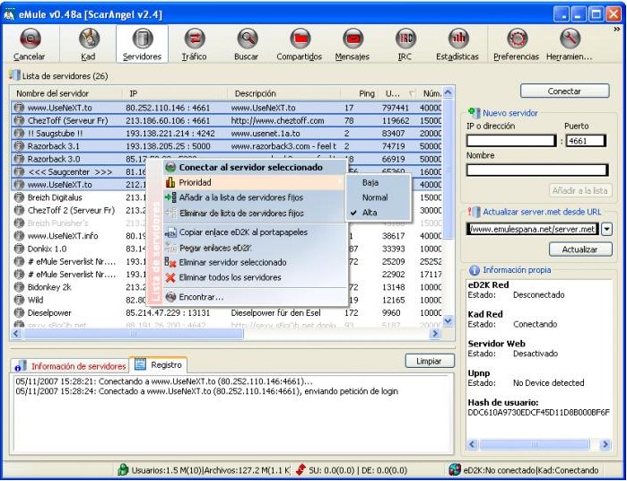Choose Encontrar... from context menu
627x481 pixels.
(255, 297)
